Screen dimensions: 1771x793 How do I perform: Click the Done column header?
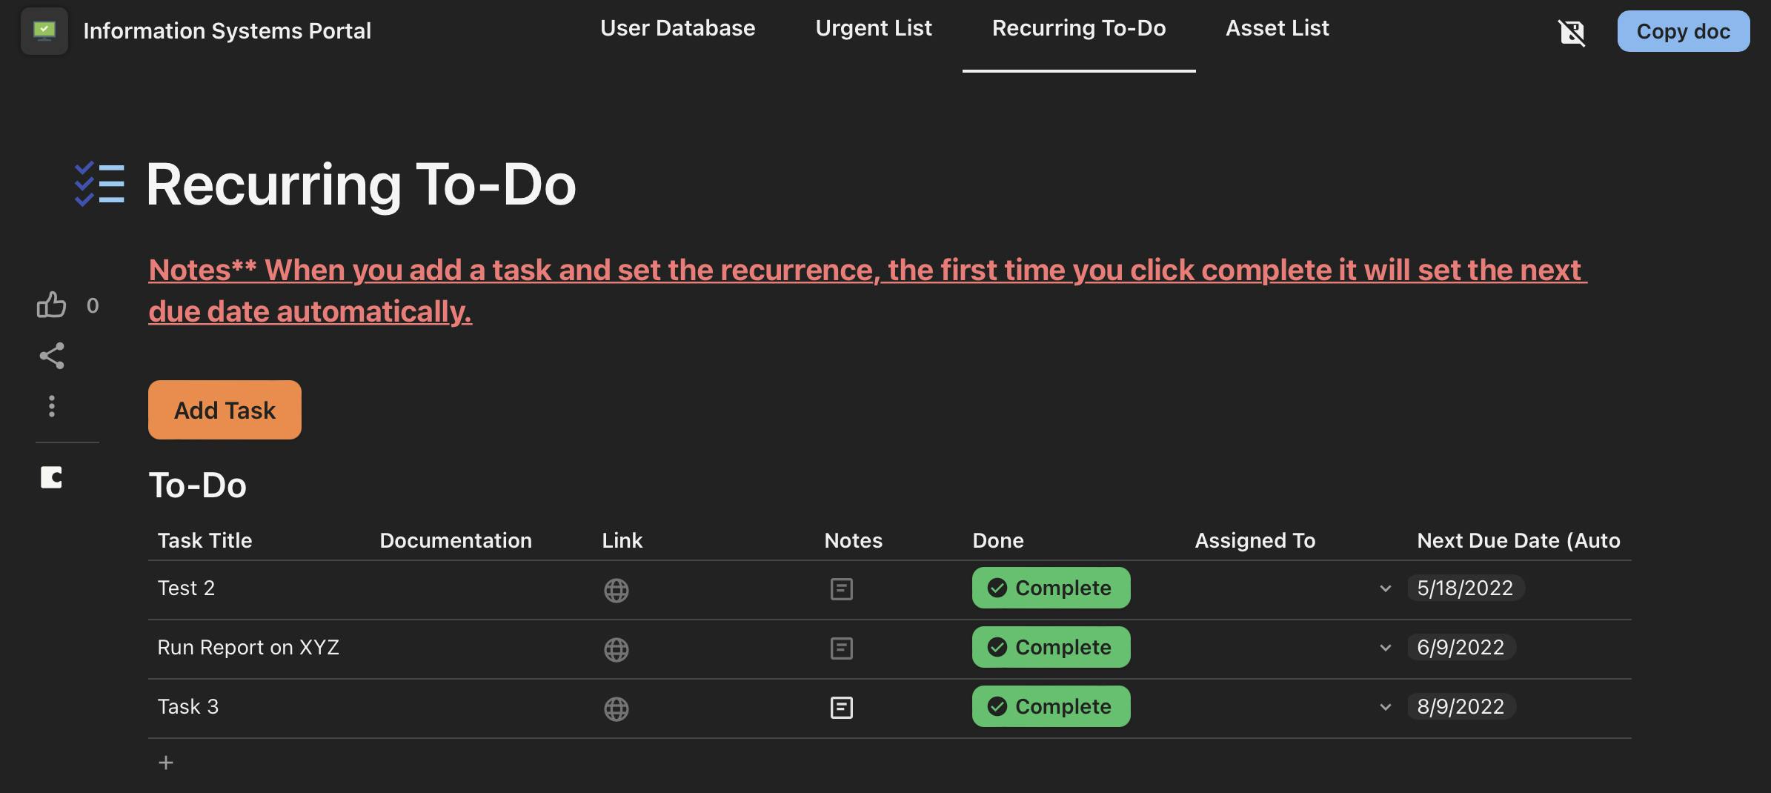998,540
